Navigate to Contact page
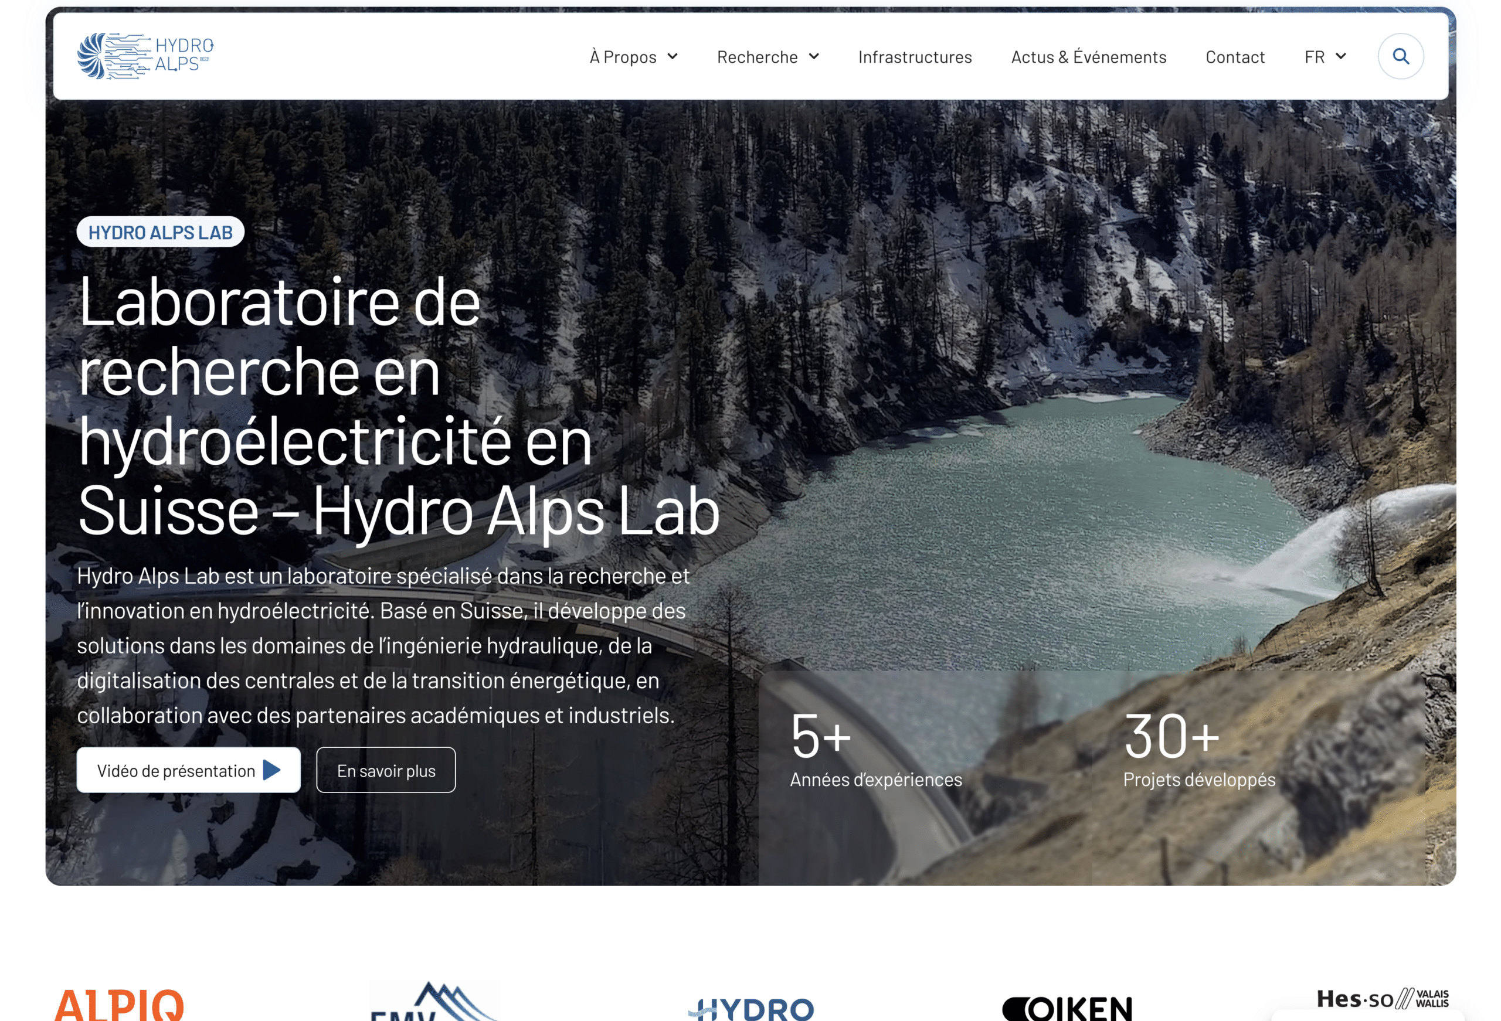 [1235, 57]
